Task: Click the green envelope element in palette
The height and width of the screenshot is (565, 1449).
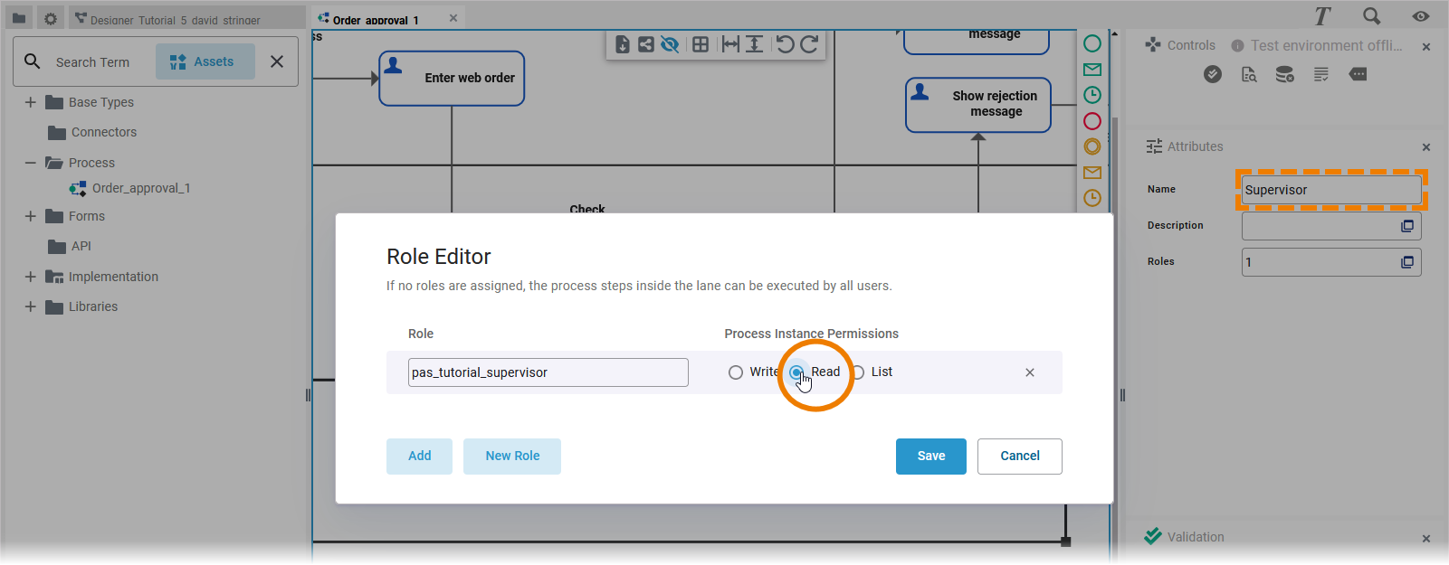Action: (1092, 70)
